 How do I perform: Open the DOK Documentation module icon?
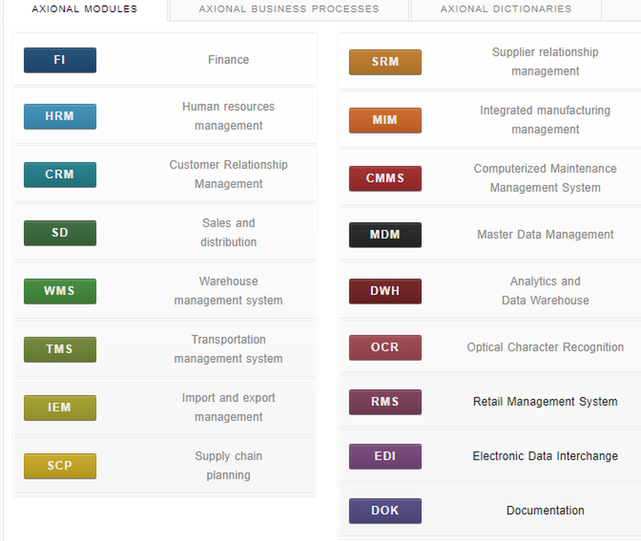click(385, 511)
